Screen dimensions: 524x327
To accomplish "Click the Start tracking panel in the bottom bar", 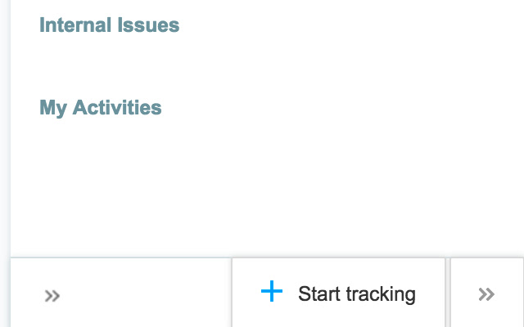I will [x=339, y=293].
